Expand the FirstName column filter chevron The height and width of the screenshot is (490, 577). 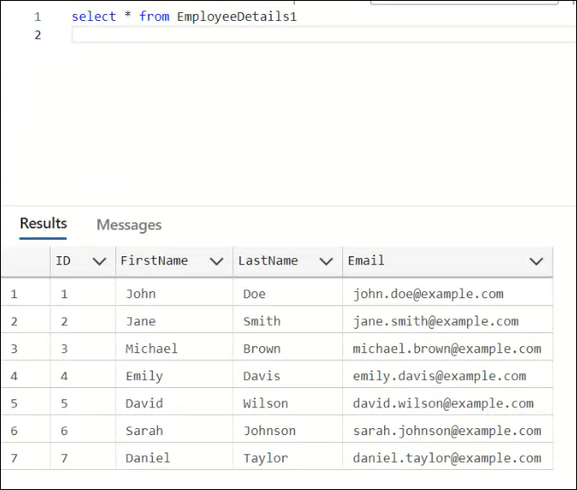point(216,262)
